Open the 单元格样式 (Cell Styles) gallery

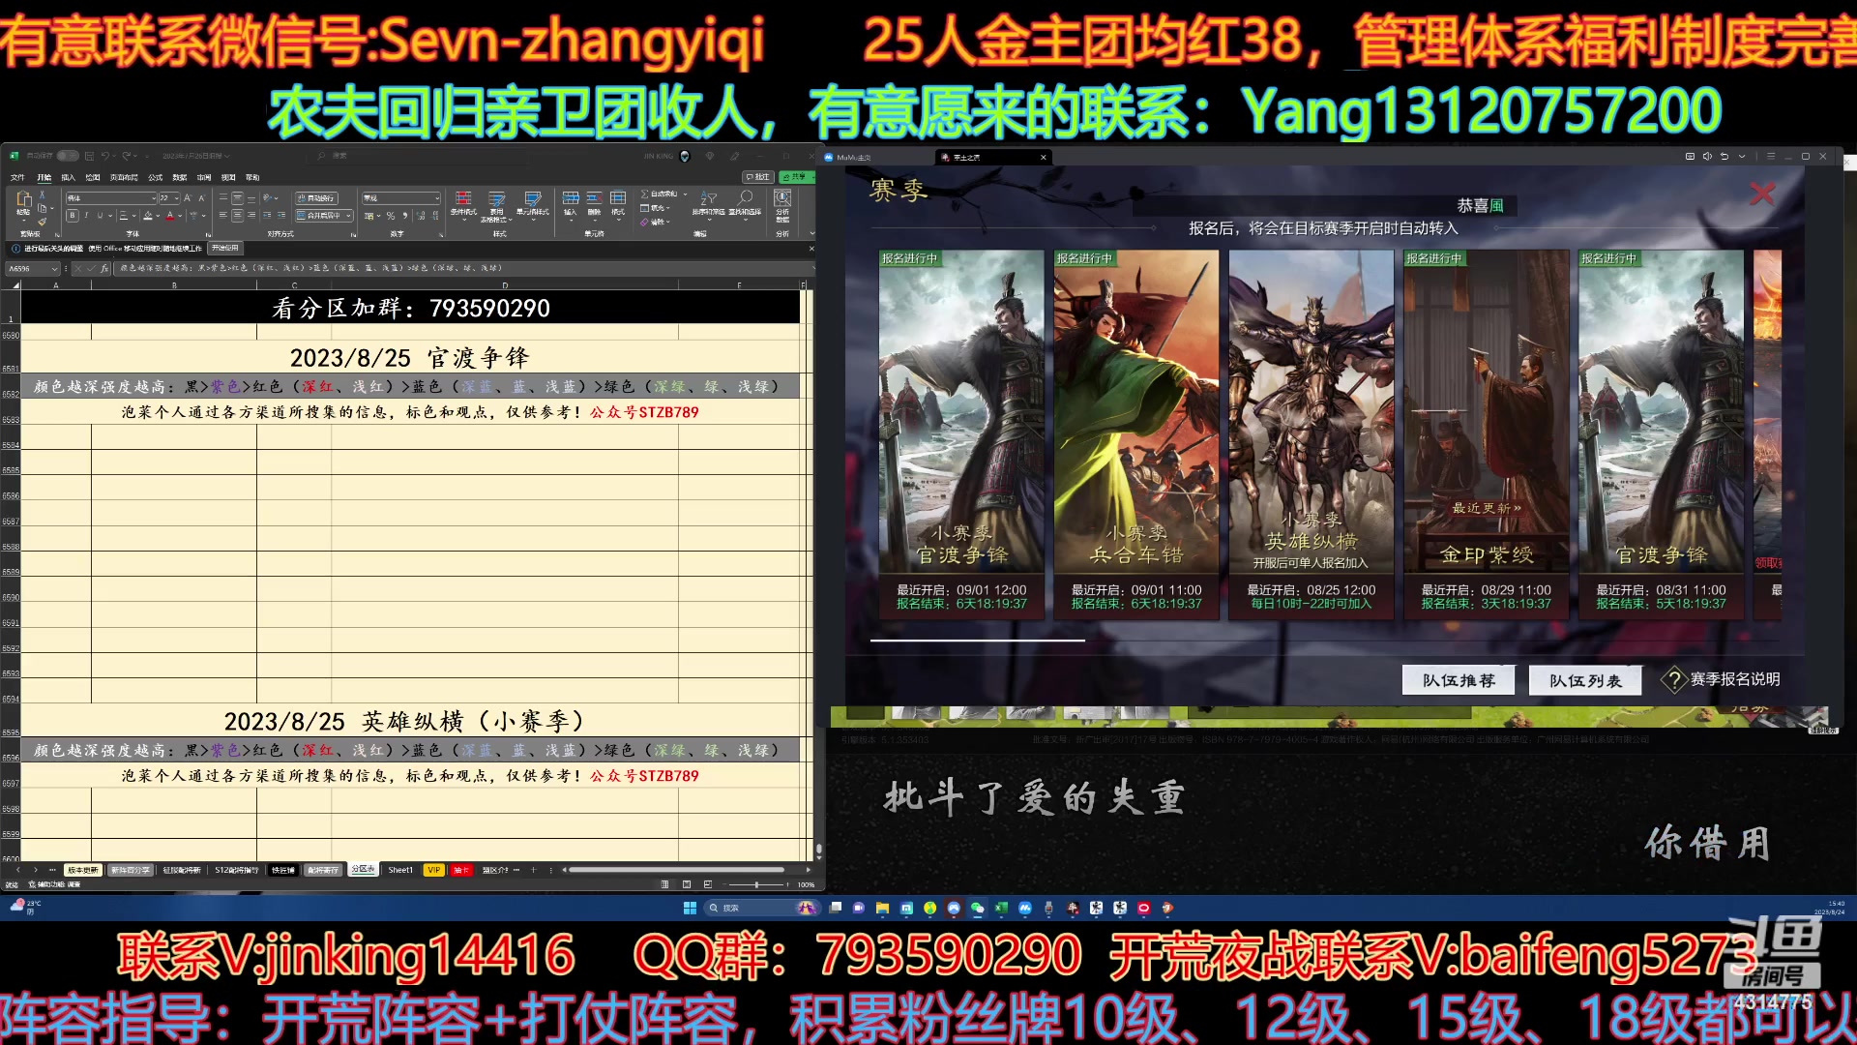532,205
